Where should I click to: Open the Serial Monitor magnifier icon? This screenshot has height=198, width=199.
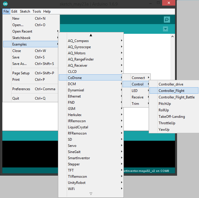pos(167,19)
